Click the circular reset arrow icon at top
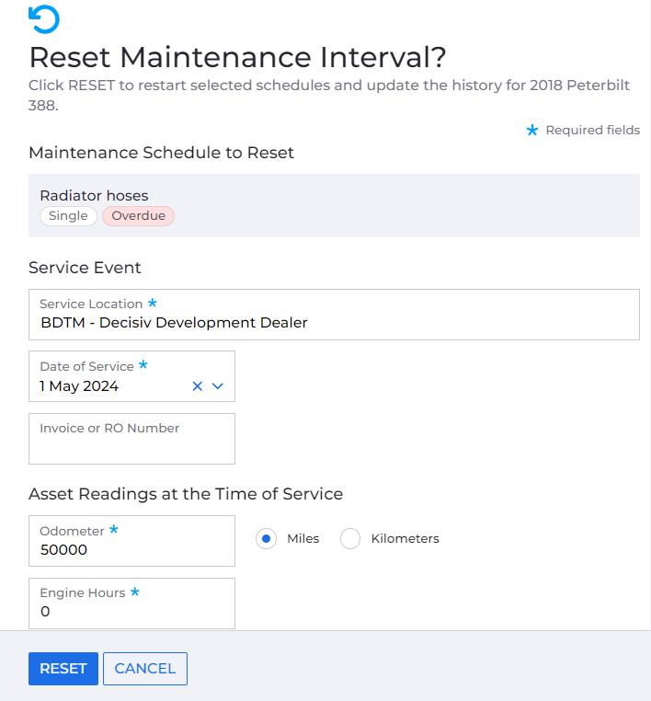651x701 pixels. click(44, 18)
